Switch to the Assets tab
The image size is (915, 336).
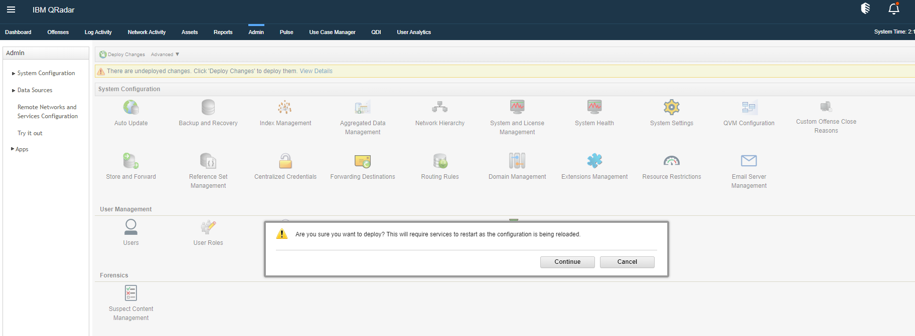190,32
